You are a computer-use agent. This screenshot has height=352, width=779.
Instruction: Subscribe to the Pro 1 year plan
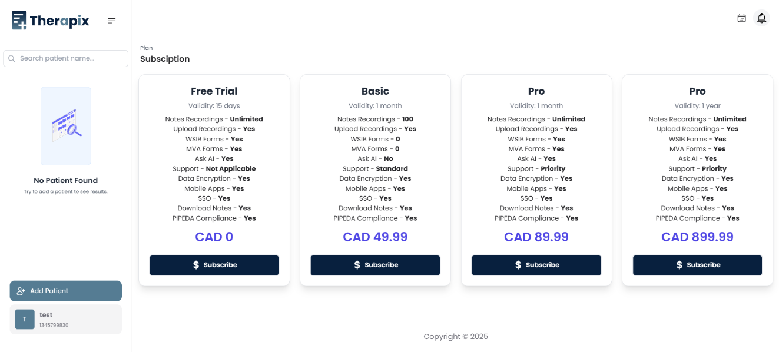tap(697, 265)
